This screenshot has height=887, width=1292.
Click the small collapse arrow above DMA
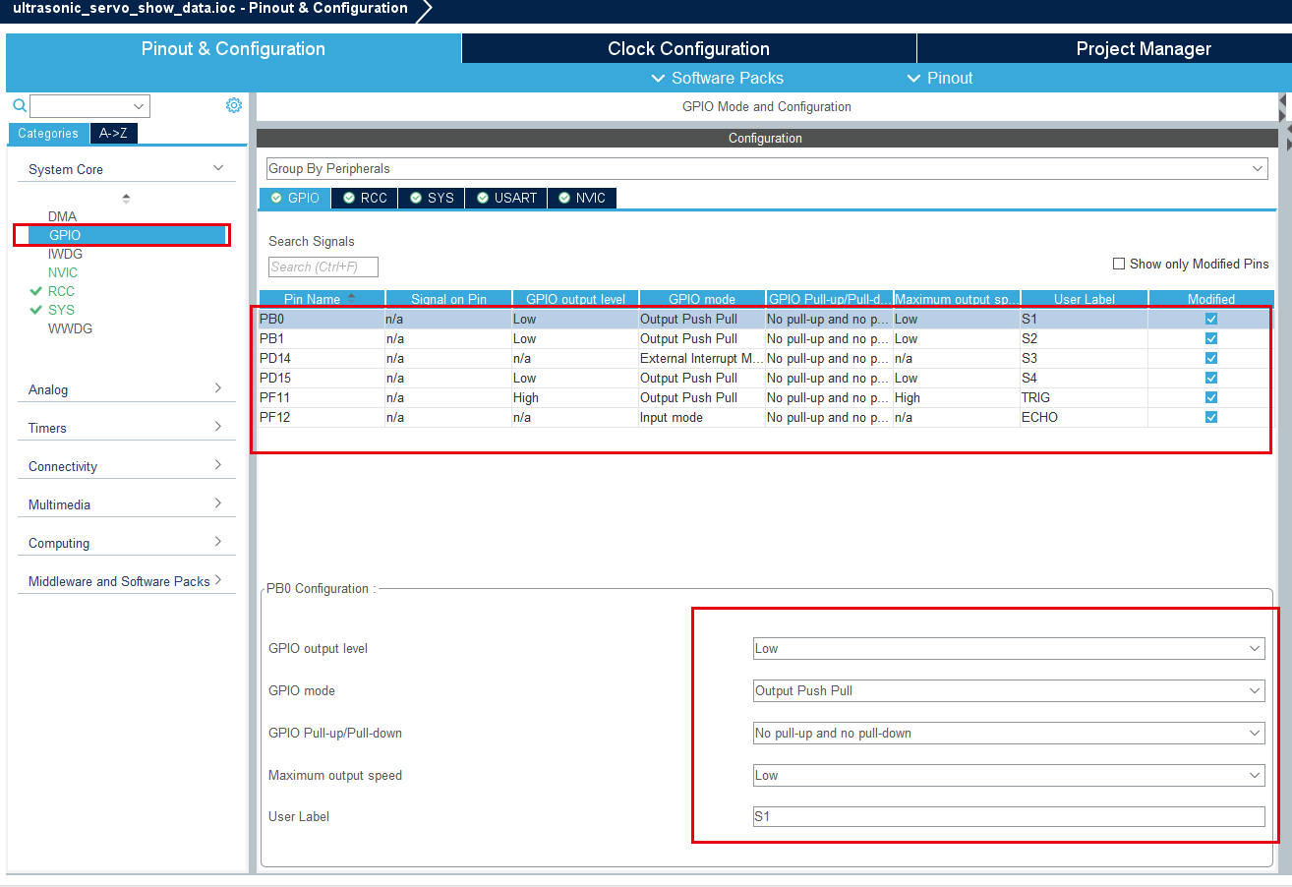(x=126, y=199)
